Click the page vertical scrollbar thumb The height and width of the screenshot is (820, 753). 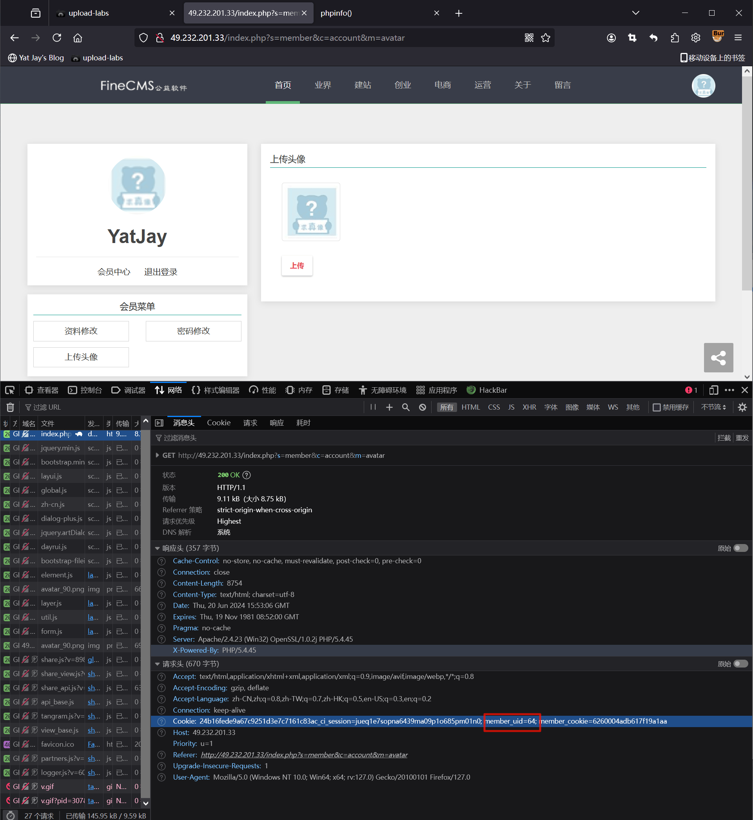(x=746, y=183)
